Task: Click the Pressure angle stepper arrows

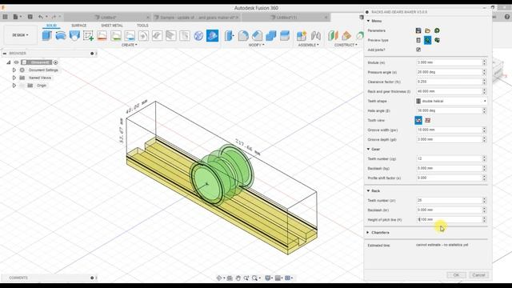Action: (484, 72)
